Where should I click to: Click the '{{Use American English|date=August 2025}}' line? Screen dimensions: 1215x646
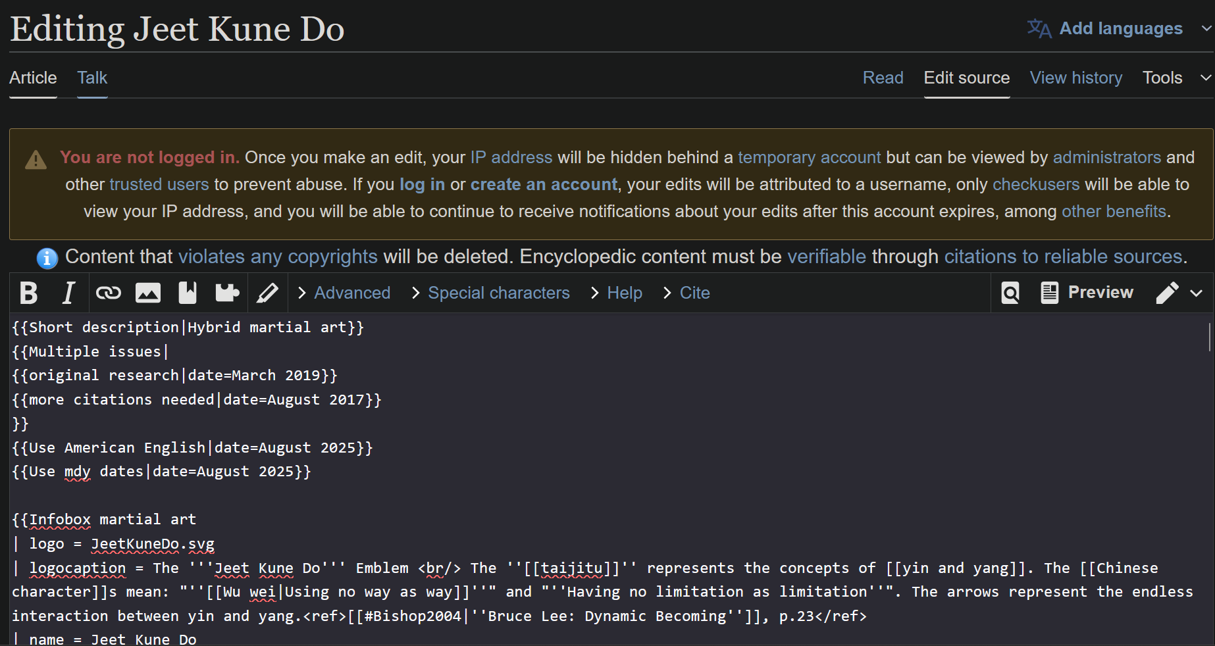(x=193, y=448)
